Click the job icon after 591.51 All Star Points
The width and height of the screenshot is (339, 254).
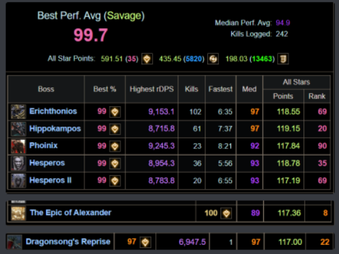(147, 59)
